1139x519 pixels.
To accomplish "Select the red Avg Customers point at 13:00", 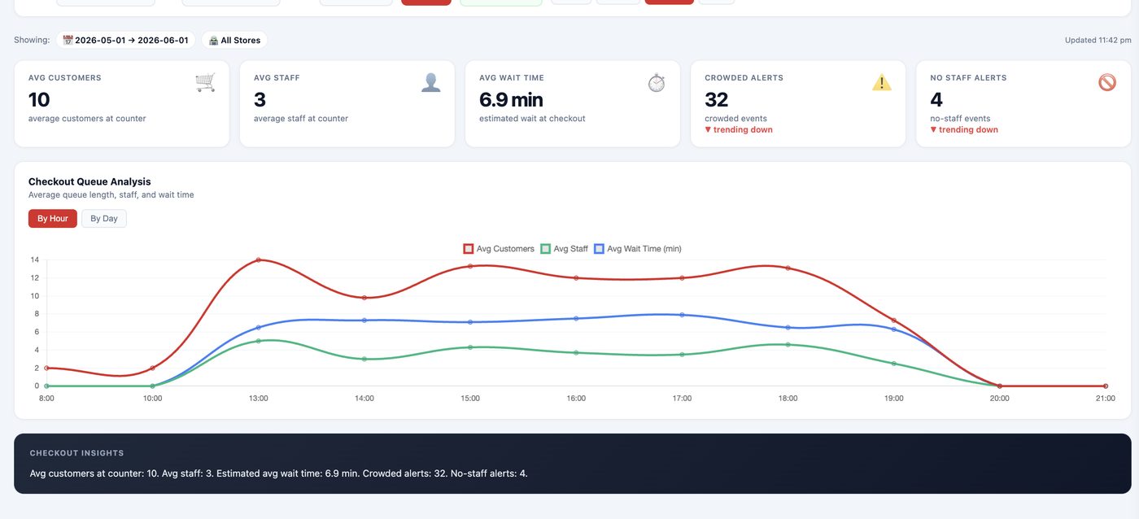I will pos(259,260).
